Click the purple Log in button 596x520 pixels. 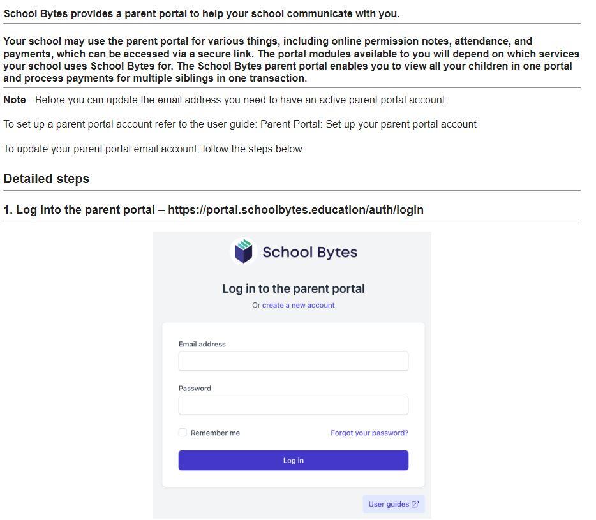(294, 460)
